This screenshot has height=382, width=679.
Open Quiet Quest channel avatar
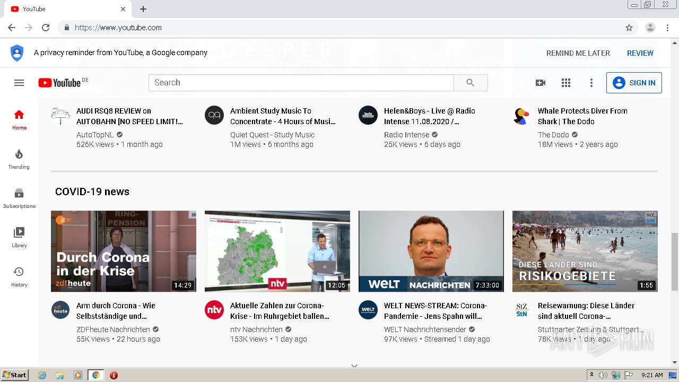214,115
